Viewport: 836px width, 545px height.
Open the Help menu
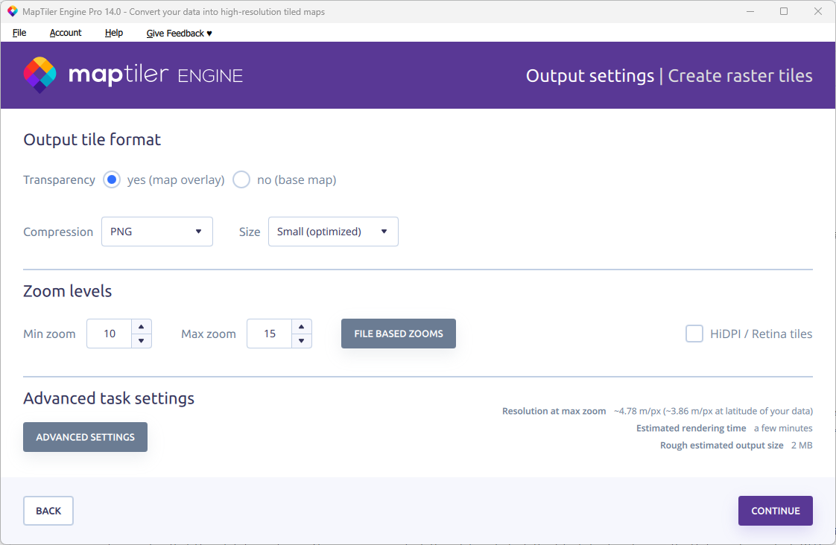tap(114, 33)
